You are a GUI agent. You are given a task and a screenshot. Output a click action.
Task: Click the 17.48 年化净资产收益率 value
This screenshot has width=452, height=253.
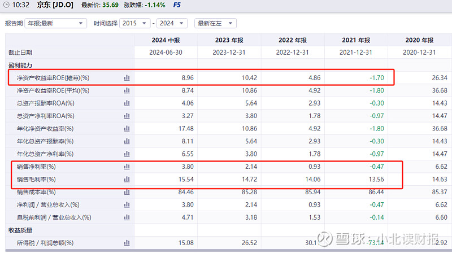point(186,129)
